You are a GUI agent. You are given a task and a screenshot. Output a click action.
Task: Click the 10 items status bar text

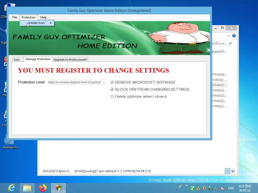pos(56,171)
